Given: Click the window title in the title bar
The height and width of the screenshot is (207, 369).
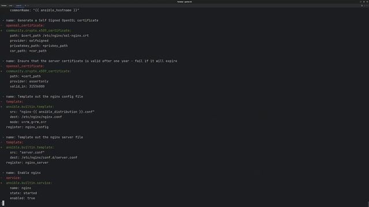Looking at the screenshot, I should click(184, 2).
